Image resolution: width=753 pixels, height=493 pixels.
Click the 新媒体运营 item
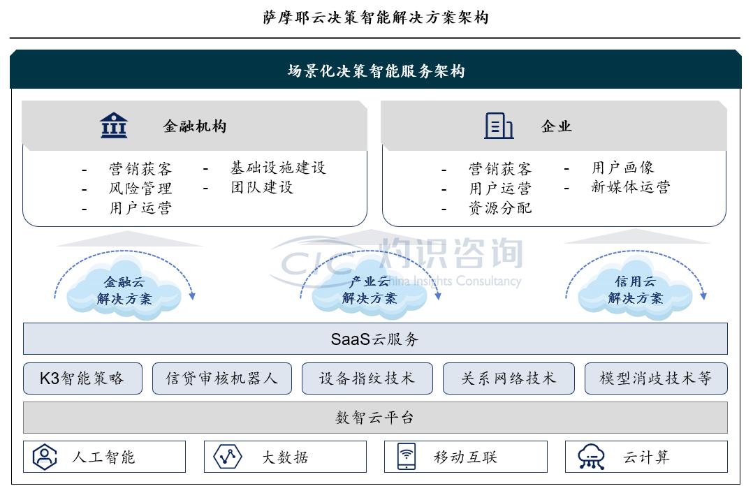(x=631, y=186)
